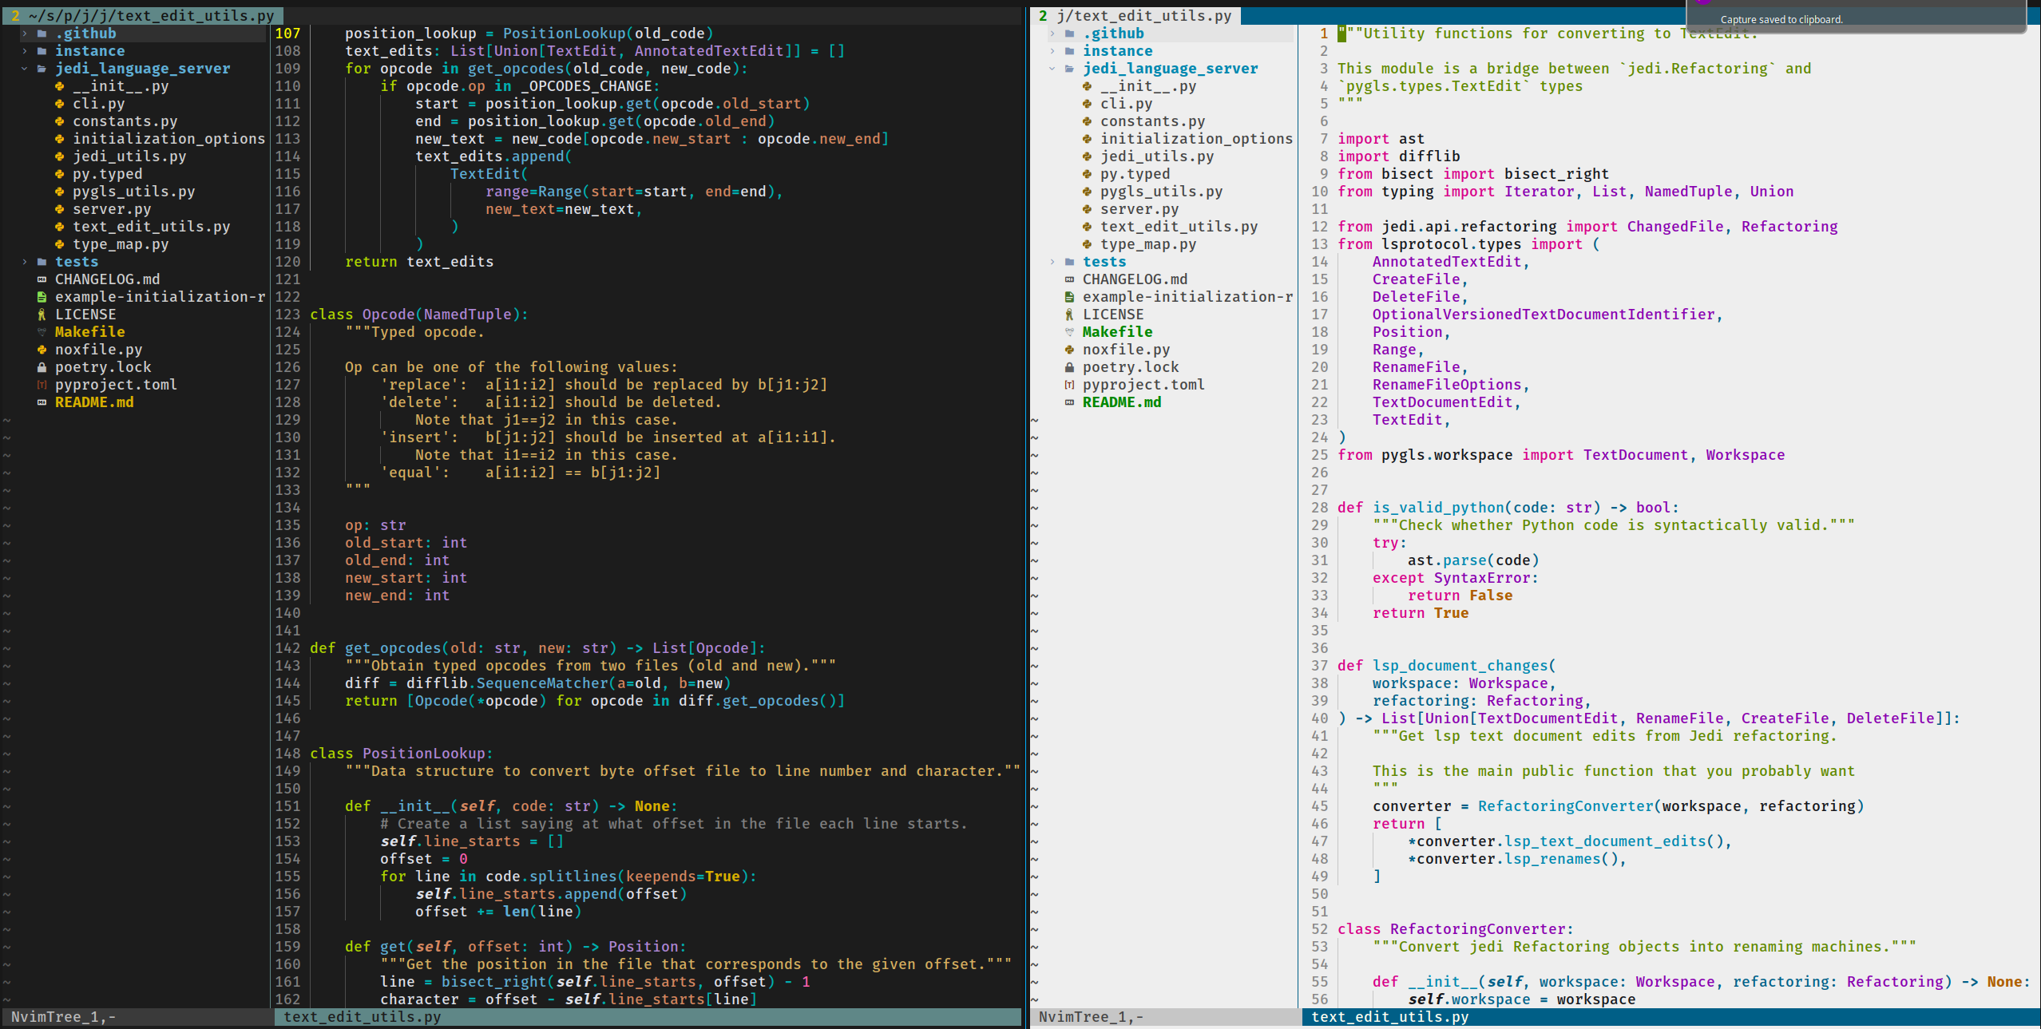This screenshot has width=2041, height=1029.
Task: Collapse jedi_language_server chevron in right tree
Action: (1052, 69)
